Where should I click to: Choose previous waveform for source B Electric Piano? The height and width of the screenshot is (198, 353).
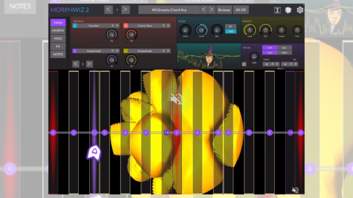click(x=163, y=25)
